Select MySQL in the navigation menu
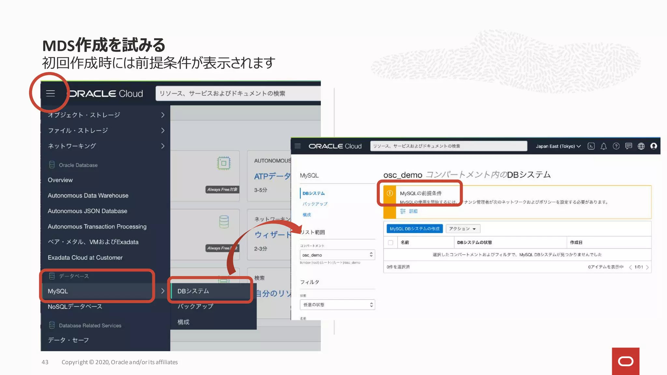The width and height of the screenshot is (667, 375). click(58, 291)
